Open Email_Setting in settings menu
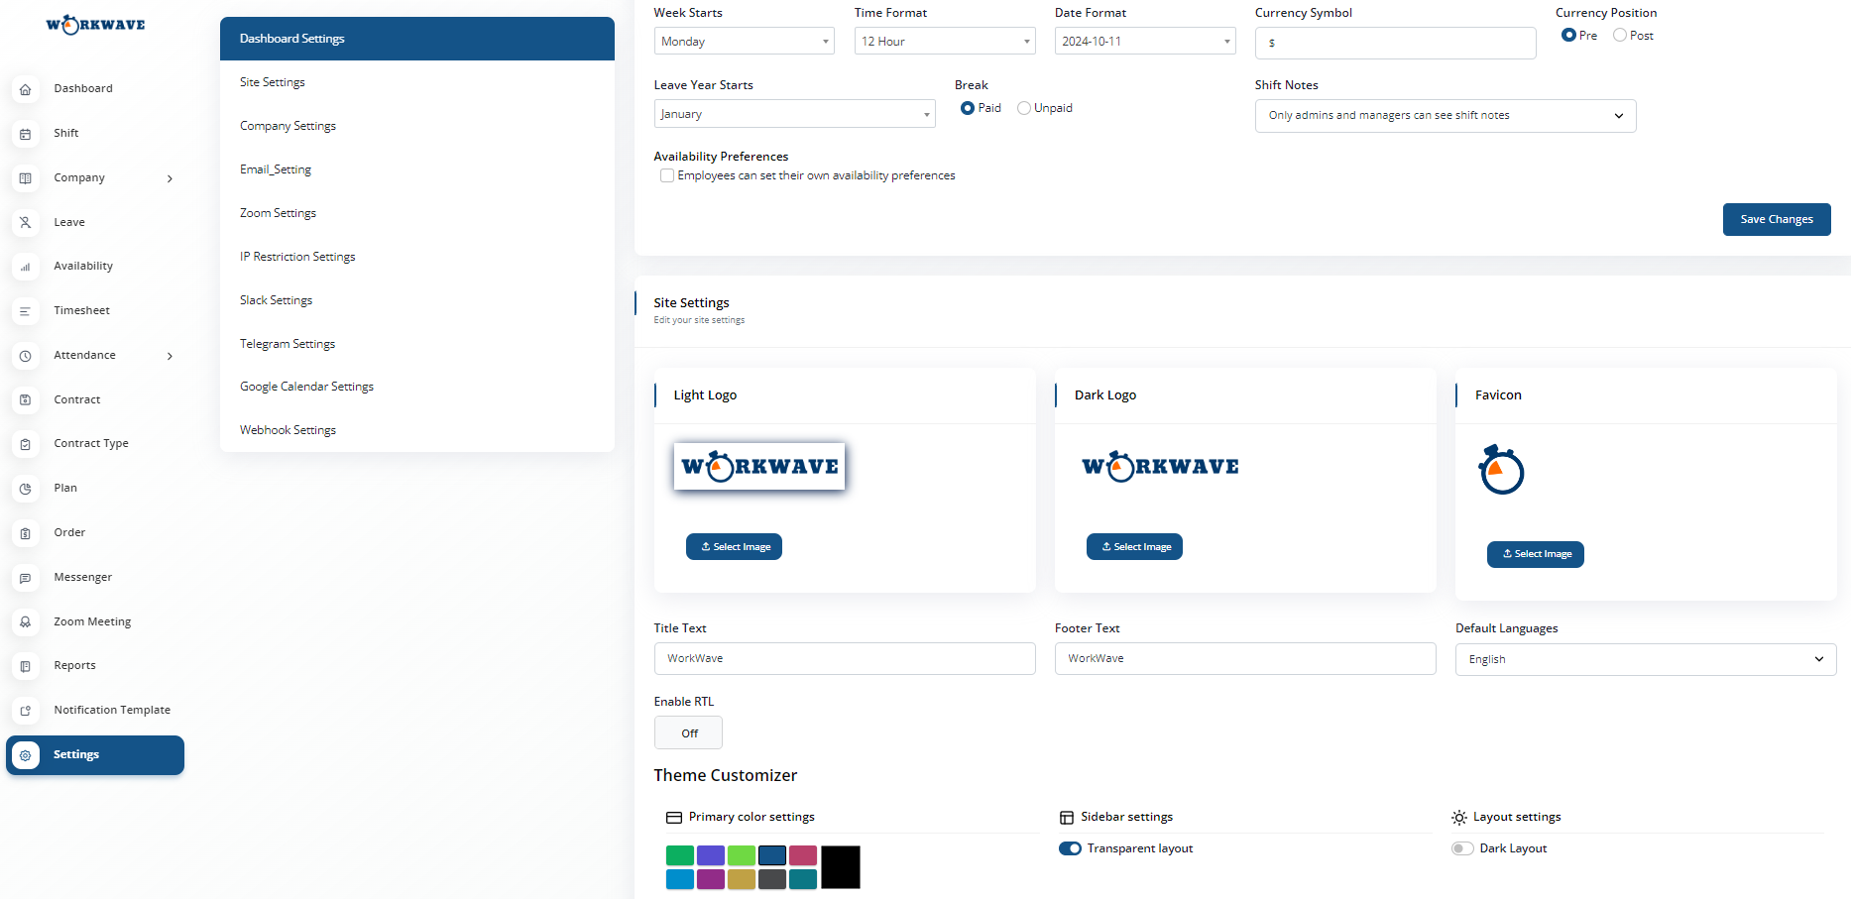1851x899 pixels. [x=417, y=169]
